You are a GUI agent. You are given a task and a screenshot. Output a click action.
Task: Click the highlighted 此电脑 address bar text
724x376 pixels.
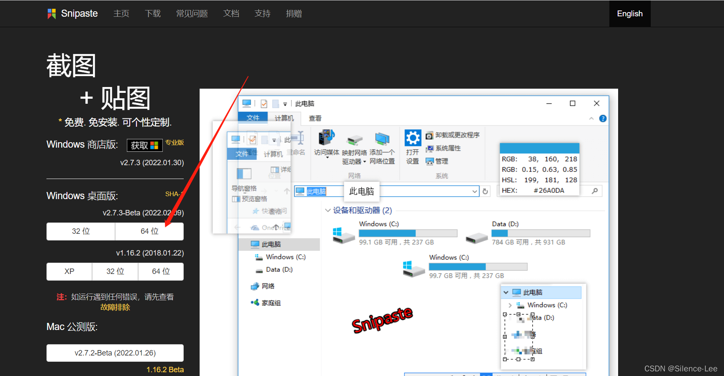(316, 192)
